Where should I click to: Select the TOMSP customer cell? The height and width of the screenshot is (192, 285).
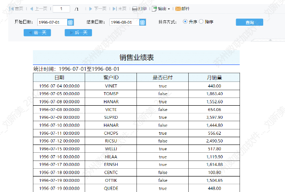click(x=111, y=94)
